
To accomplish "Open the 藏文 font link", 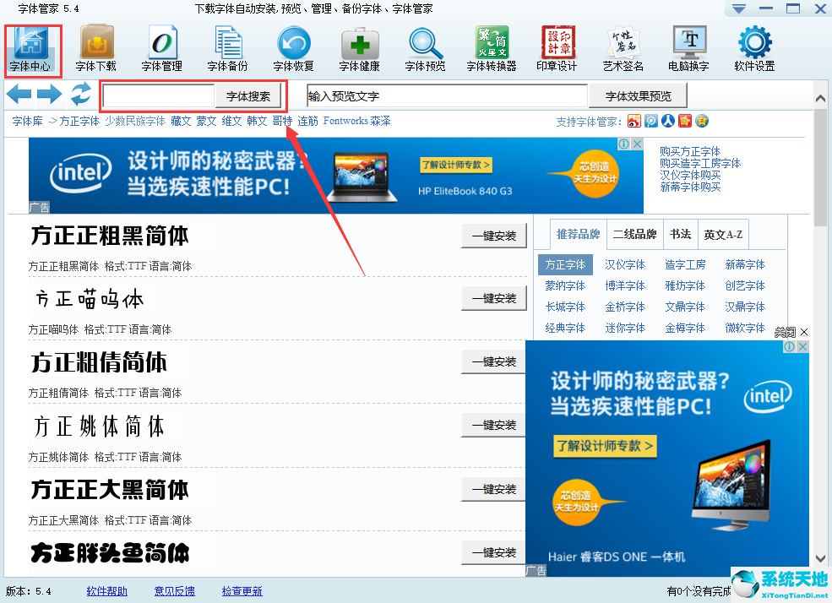I will [181, 121].
